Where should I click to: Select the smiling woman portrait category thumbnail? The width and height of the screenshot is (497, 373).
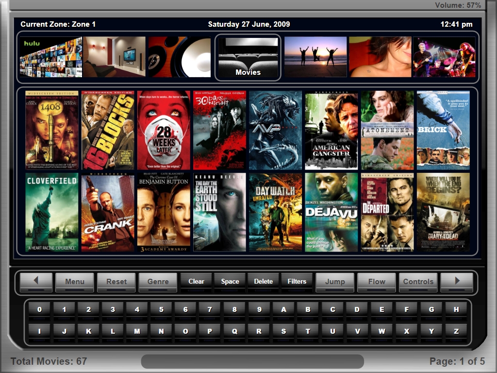tap(380, 57)
